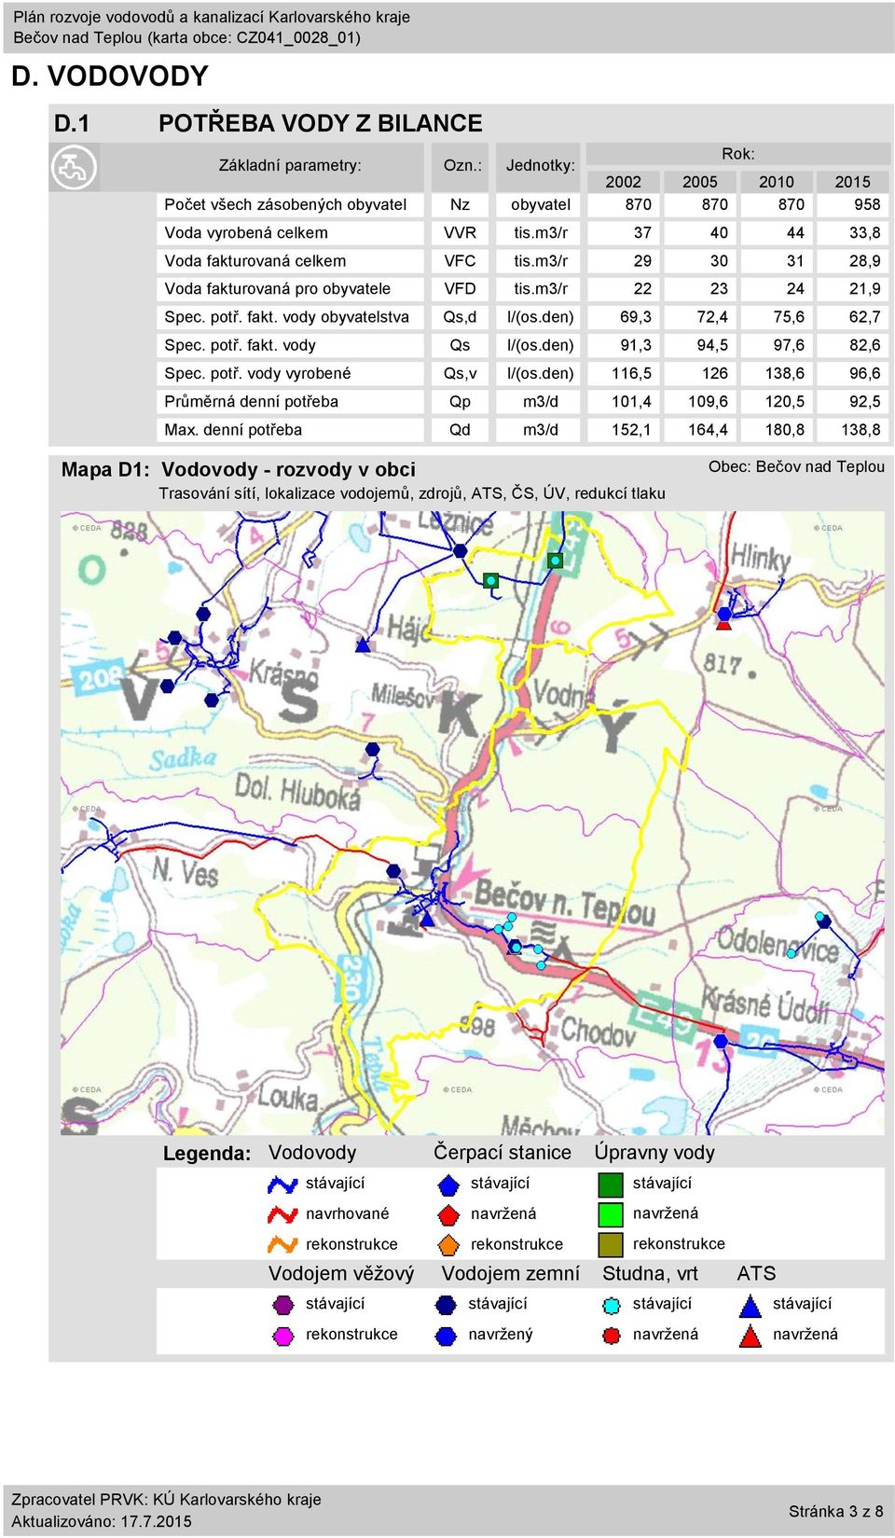895x1538 pixels.
Task: Click row label 'Počet všech zásobených obyvatel'
Action: coord(285,204)
